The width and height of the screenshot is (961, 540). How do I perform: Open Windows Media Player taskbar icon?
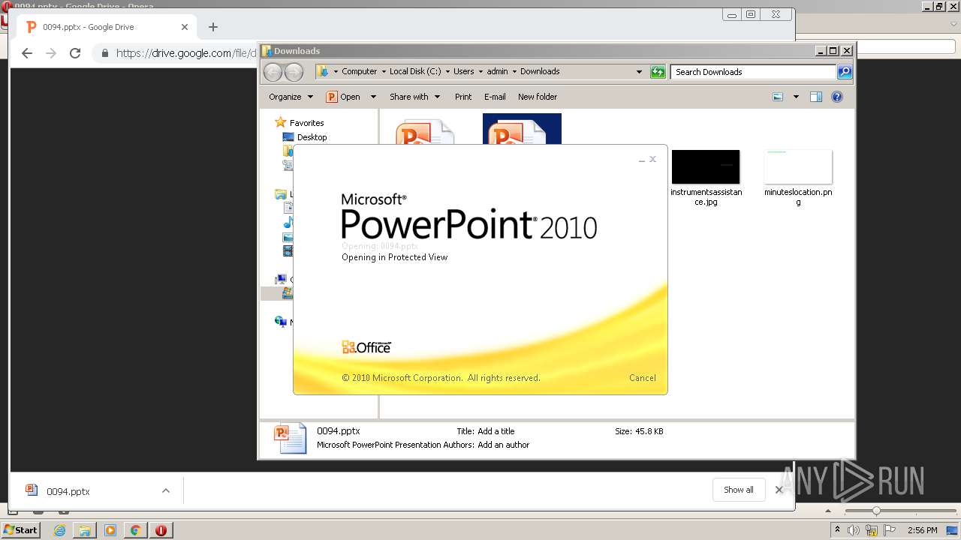110,530
